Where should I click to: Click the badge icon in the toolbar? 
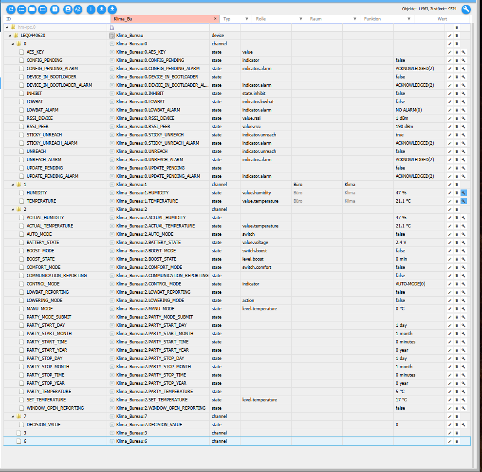coord(68,9)
